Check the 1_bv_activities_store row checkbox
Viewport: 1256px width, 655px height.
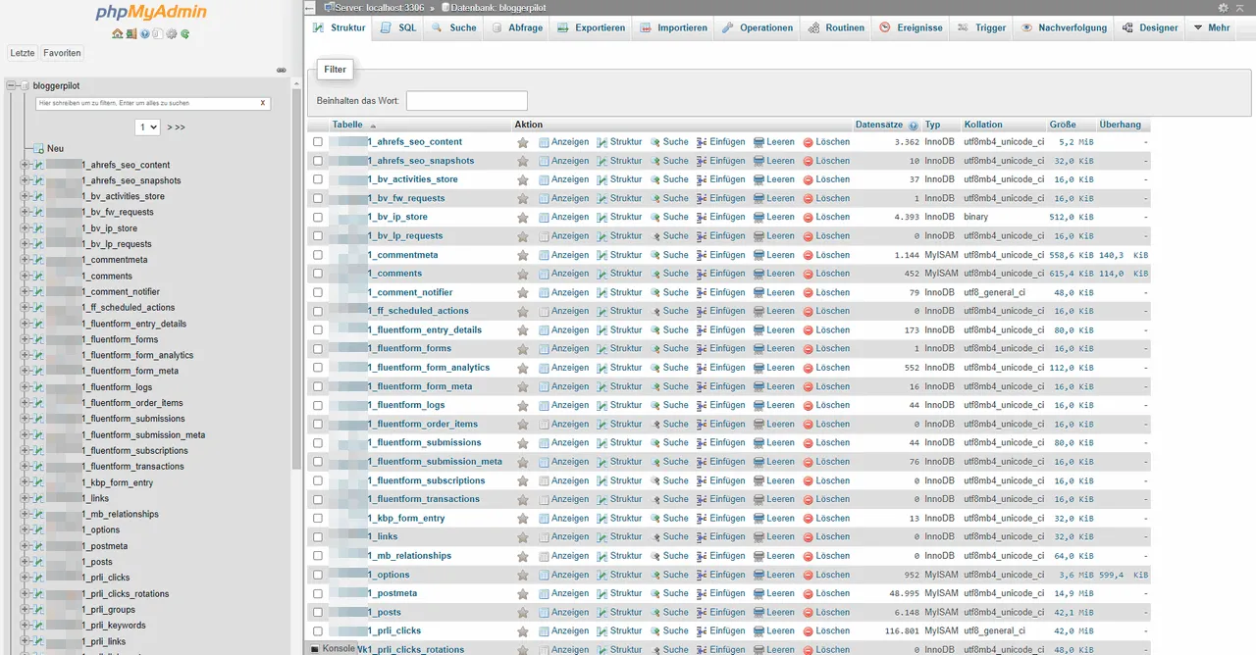[x=318, y=179]
